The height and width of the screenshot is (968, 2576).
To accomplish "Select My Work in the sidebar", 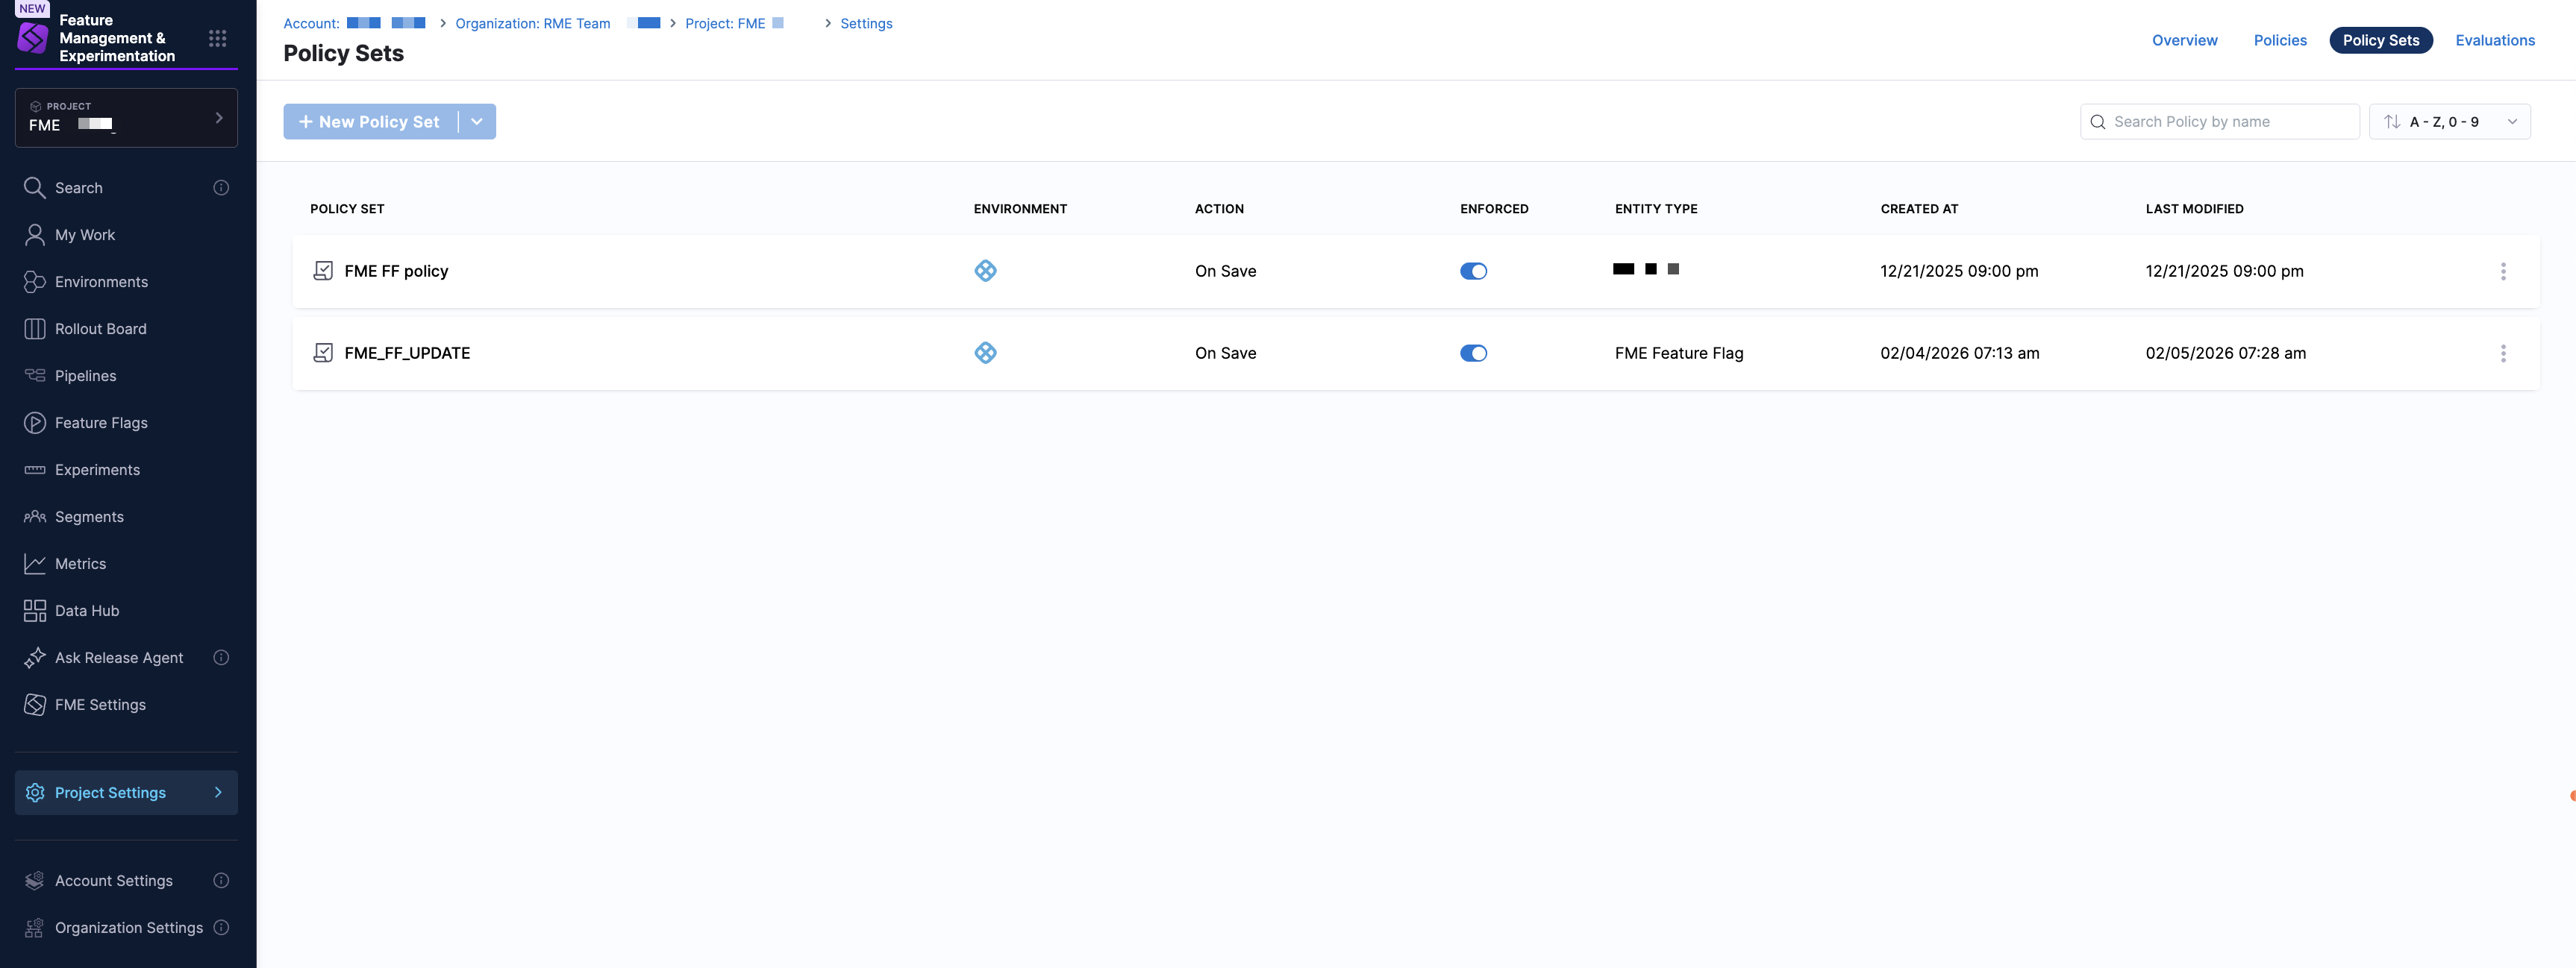I will pyautogui.click(x=84, y=233).
